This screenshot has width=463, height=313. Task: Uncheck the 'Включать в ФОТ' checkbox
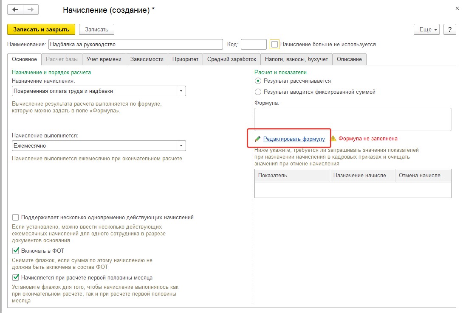[16, 251]
